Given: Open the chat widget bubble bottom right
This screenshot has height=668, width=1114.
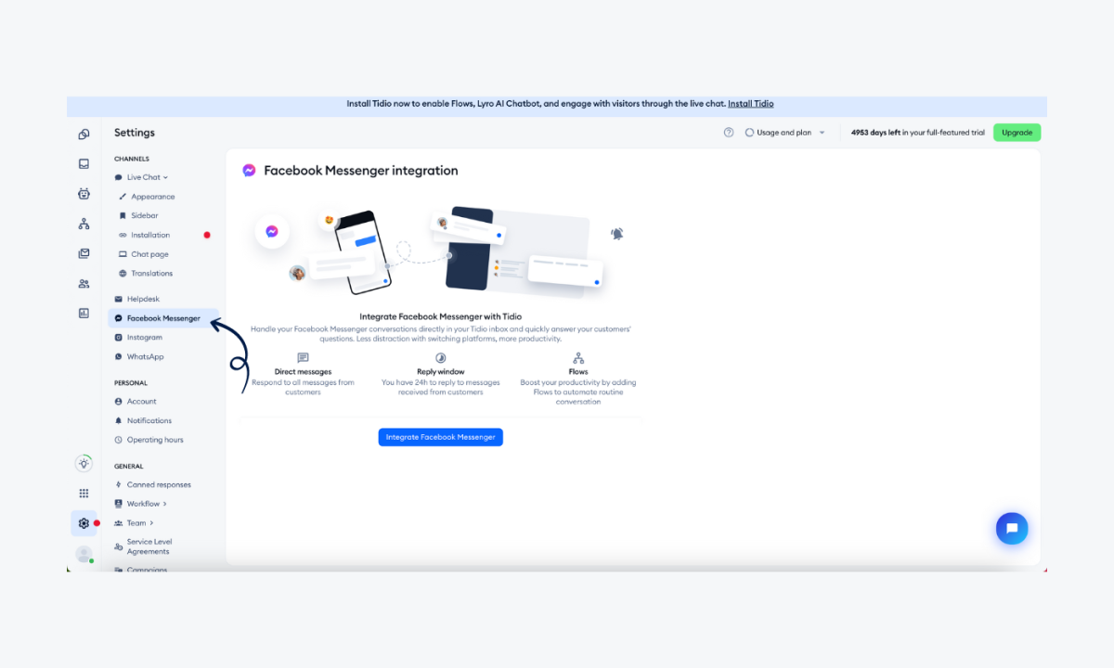Looking at the screenshot, I should (x=1012, y=528).
